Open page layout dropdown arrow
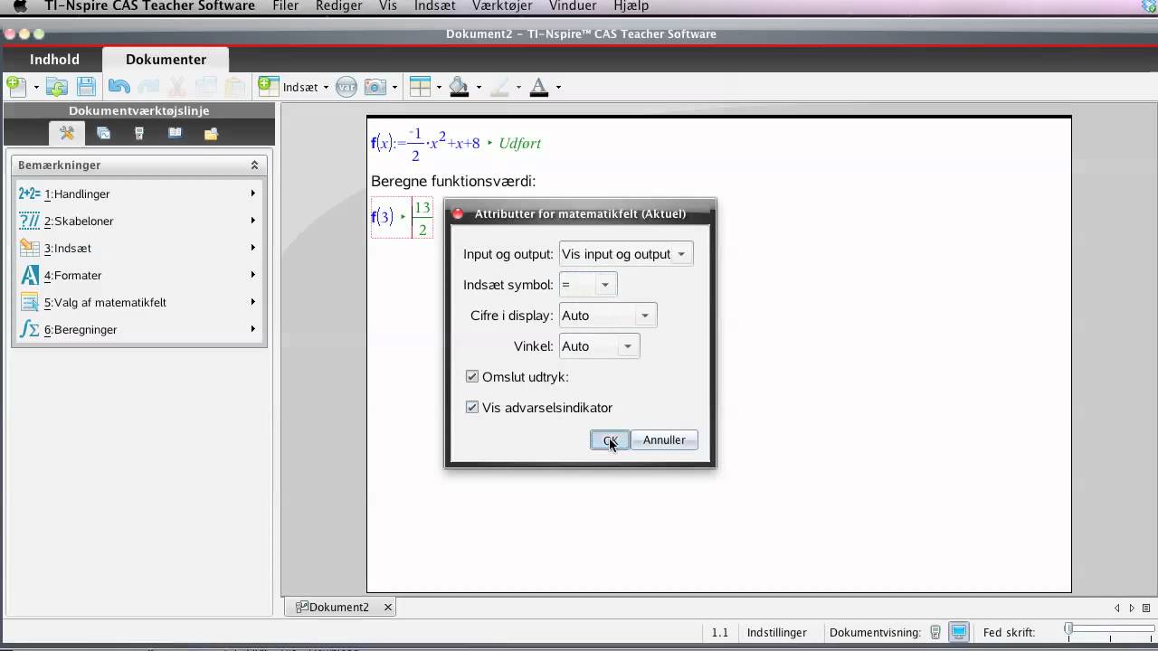 coord(439,88)
